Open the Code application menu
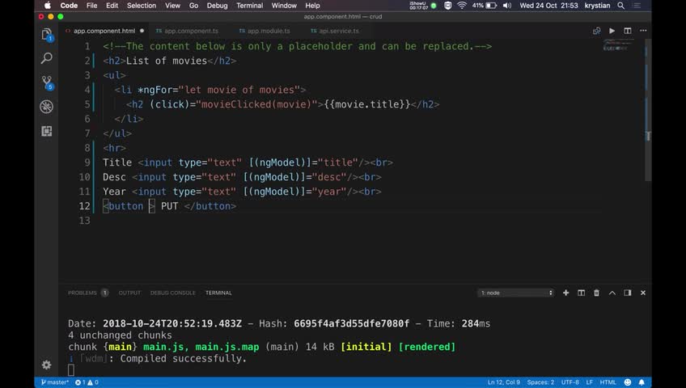The image size is (686, 388). tap(69, 6)
